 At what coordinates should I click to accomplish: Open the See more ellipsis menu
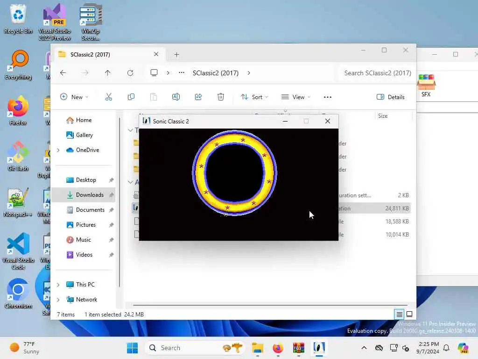(328, 97)
